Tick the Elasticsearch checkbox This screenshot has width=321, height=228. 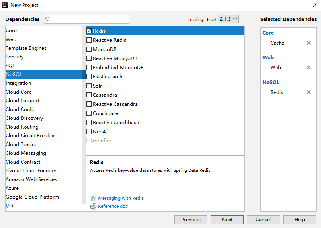click(89, 77)
